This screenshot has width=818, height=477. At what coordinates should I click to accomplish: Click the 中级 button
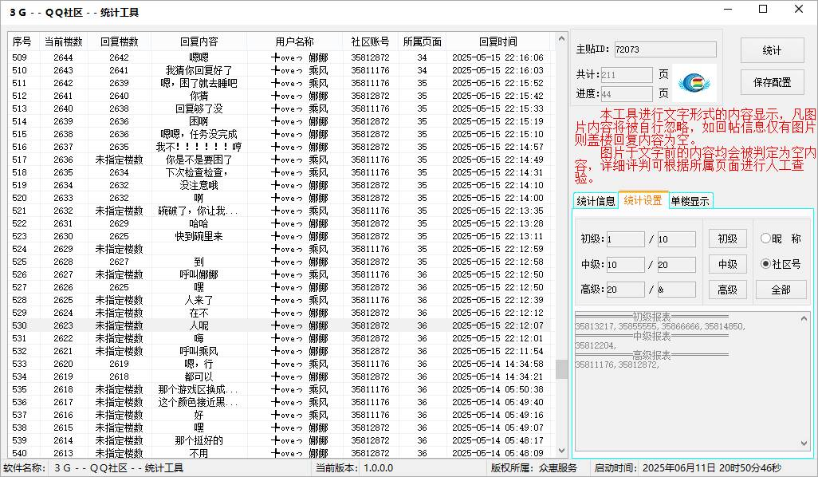coord(727,264)
